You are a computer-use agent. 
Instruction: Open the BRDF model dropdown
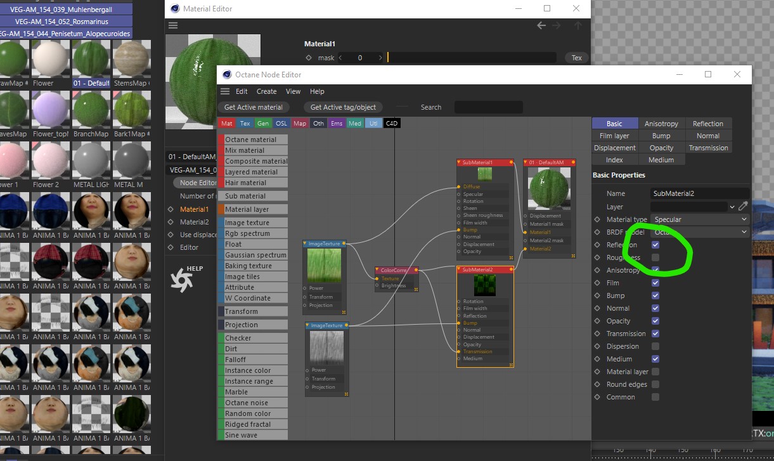700,232
